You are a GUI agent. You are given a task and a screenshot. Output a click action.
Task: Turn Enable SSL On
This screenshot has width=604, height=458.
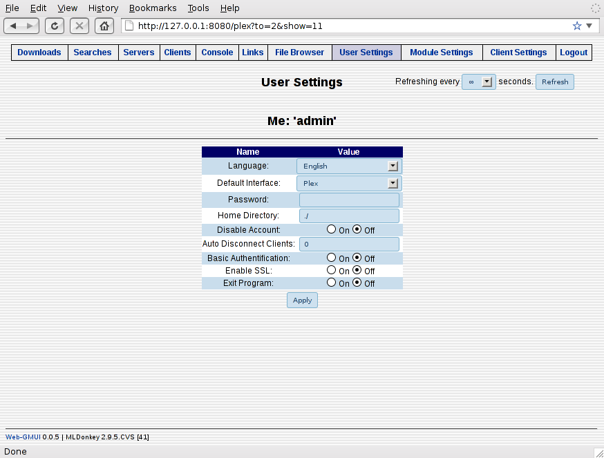pyautogui.click(x=331, y=270)
